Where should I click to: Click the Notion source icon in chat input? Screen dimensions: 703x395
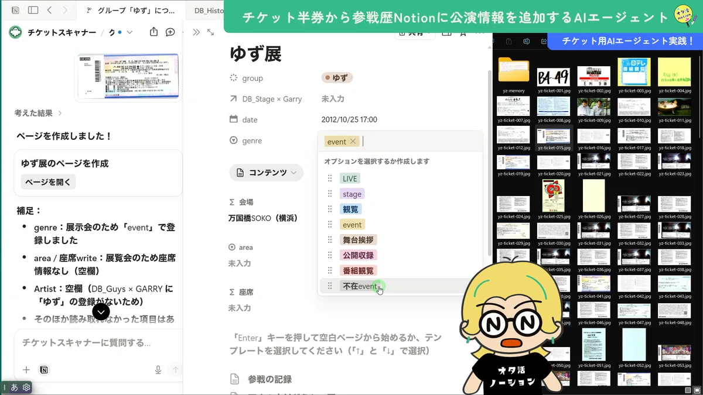[43, 370]
